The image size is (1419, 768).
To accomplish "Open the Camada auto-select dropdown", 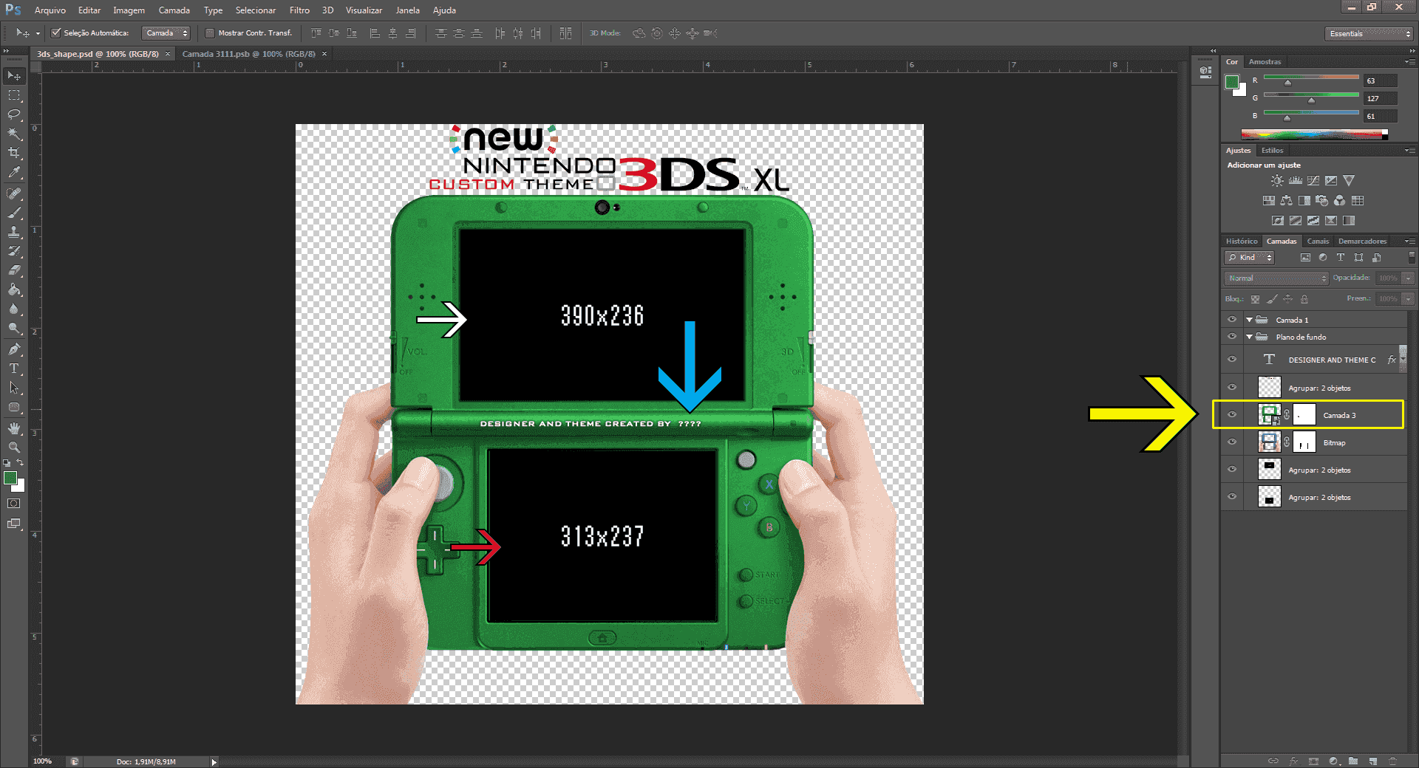I will (166, 33).
